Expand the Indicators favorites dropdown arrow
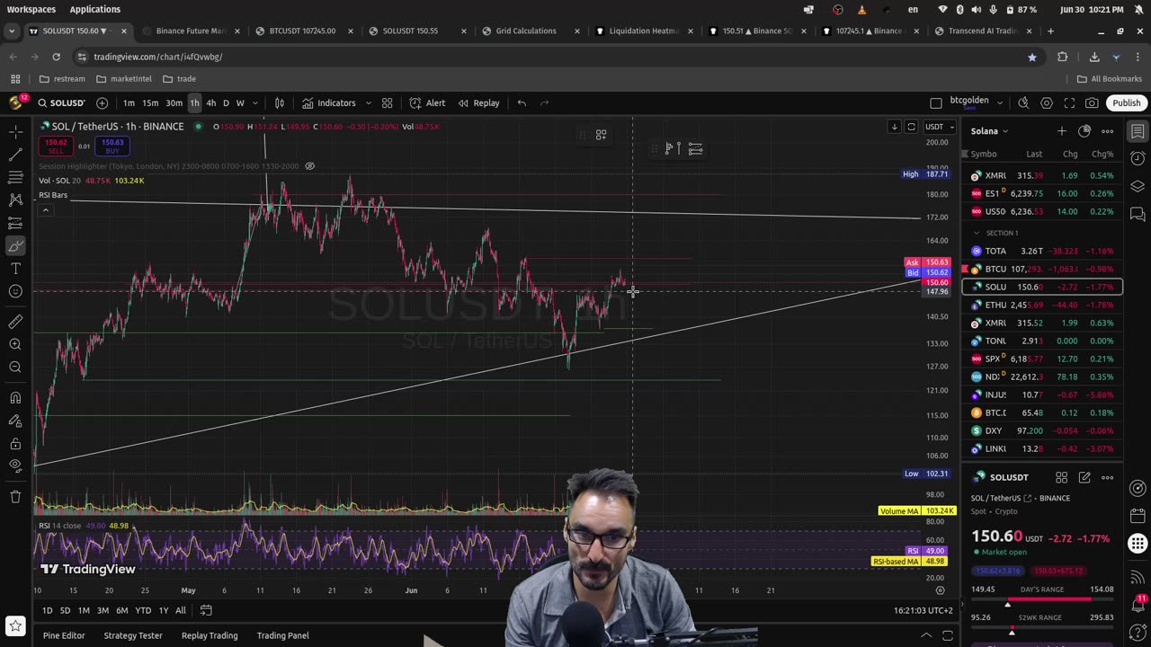 tap(368, 102)
